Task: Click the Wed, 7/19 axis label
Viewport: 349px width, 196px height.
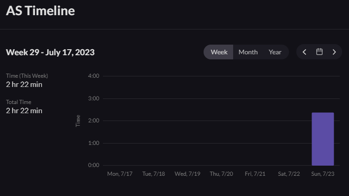Action: pyautogui.click(x=187, y=174)
